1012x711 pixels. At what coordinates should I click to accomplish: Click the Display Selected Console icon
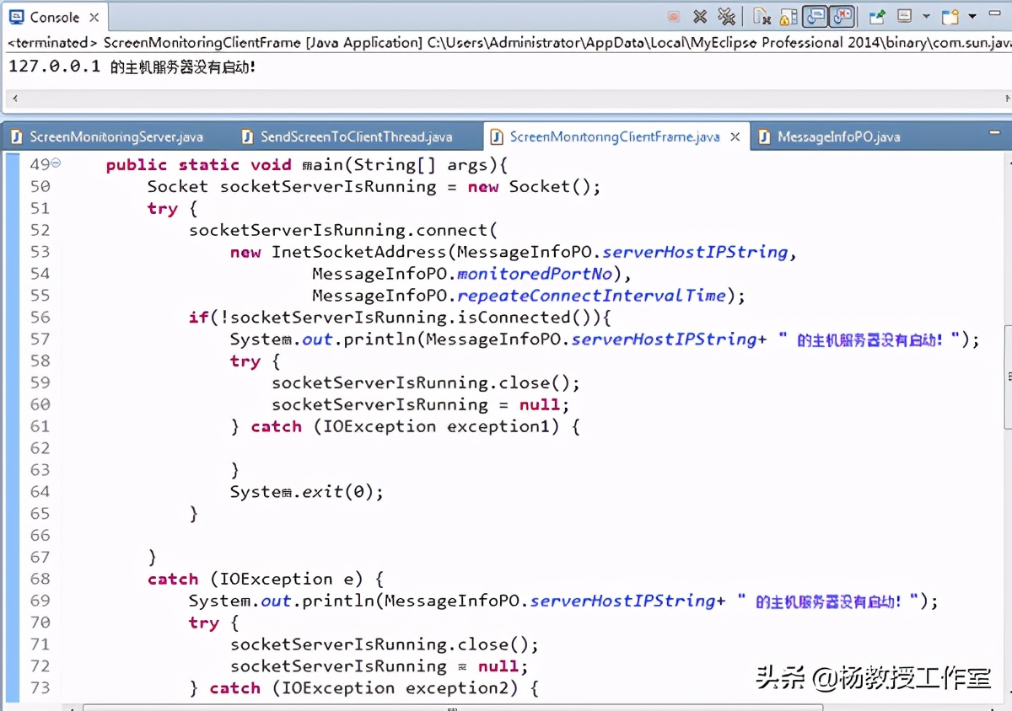tap(905, 16)
